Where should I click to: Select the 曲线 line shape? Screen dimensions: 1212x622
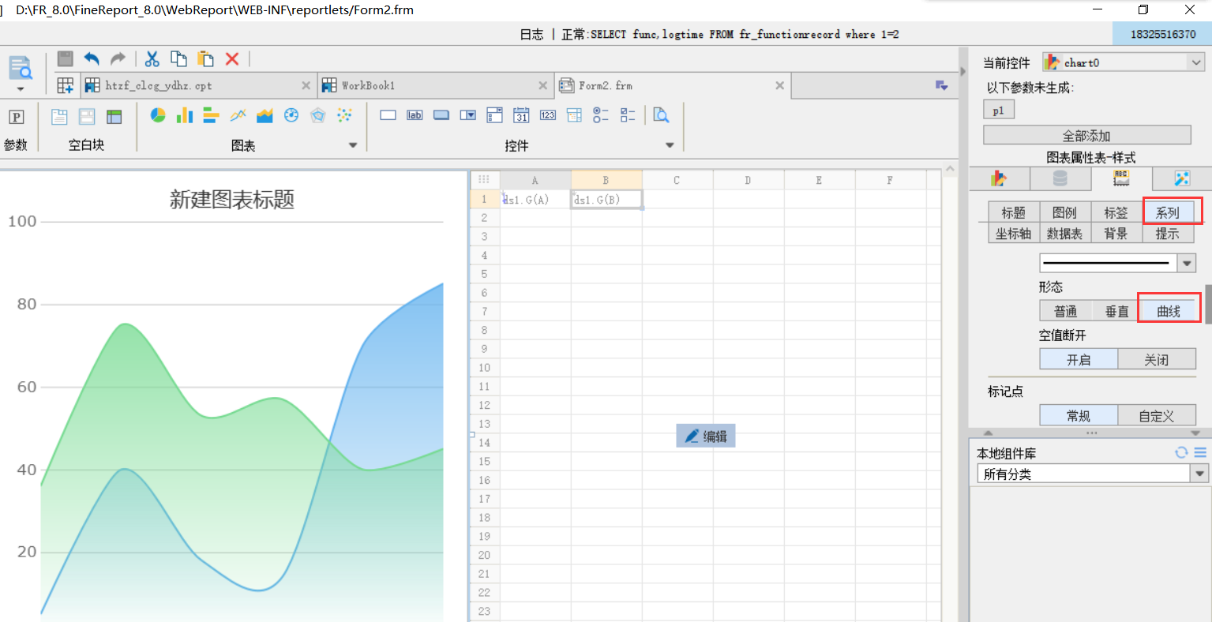(x=1169, y=311)
